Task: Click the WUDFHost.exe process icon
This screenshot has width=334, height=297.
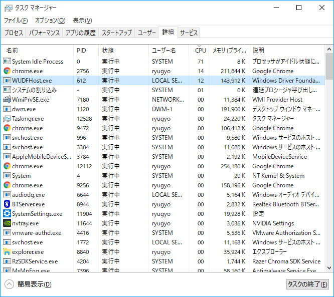Action: 7,81
